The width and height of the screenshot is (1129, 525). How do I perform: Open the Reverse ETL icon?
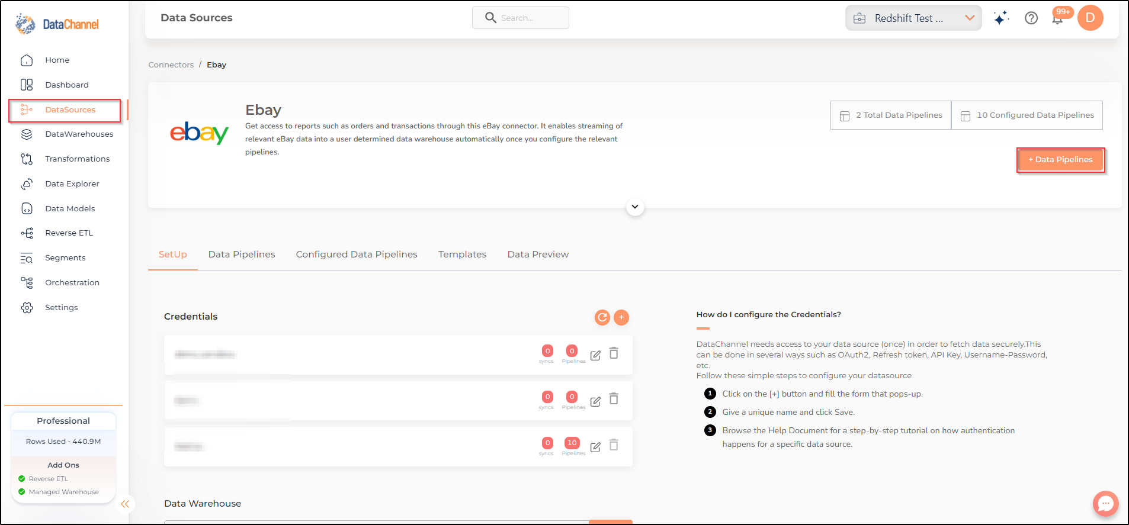coord(27,233)
